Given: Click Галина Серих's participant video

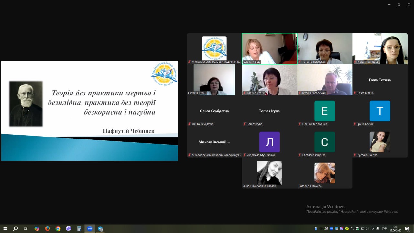Looking at the screenshot, I should click(x=269, y=80).
